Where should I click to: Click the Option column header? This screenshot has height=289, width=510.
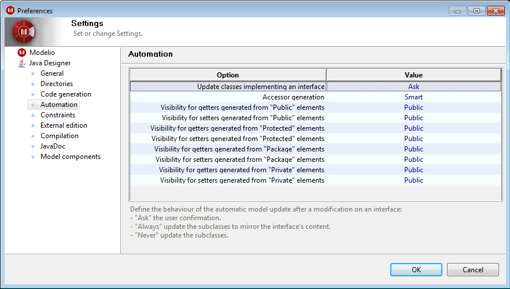(x=228, y=75)
